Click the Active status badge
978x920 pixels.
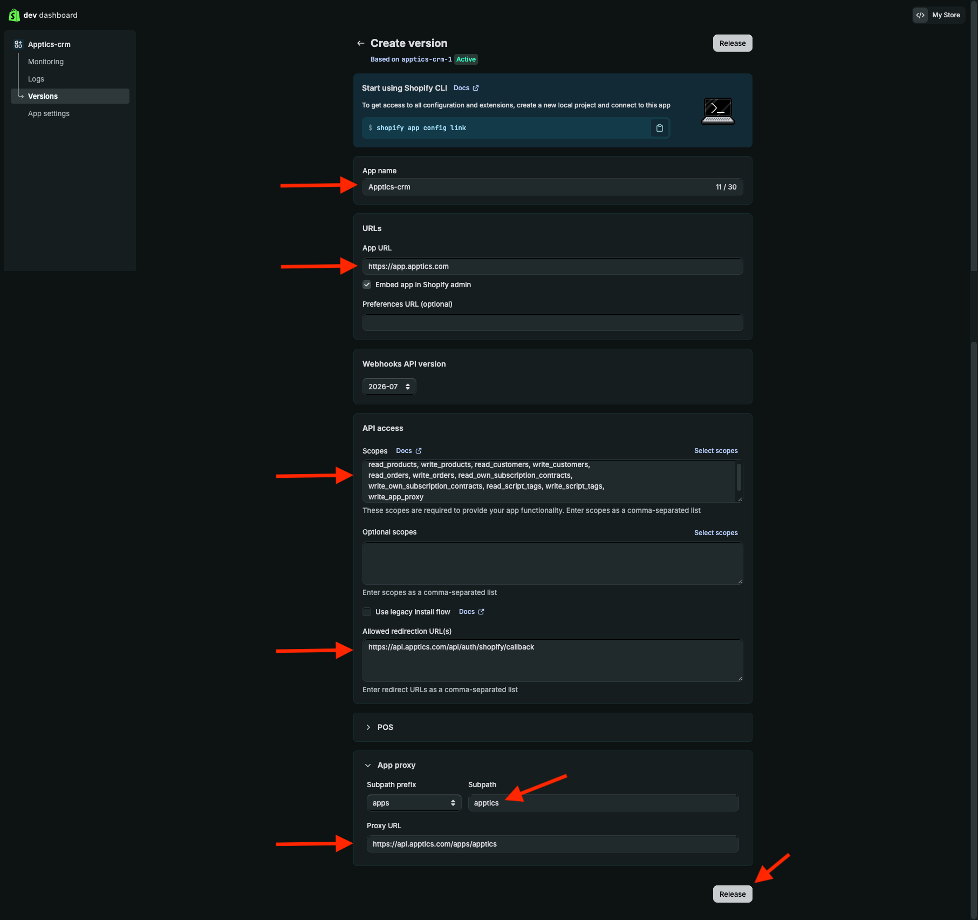click(x=466, y=59)
